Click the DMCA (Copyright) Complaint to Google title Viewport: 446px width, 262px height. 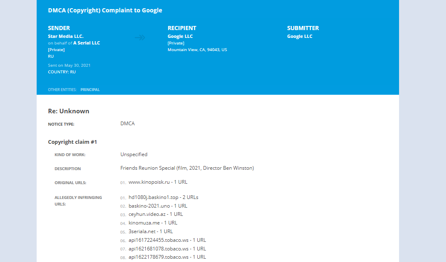coord(105,10)
